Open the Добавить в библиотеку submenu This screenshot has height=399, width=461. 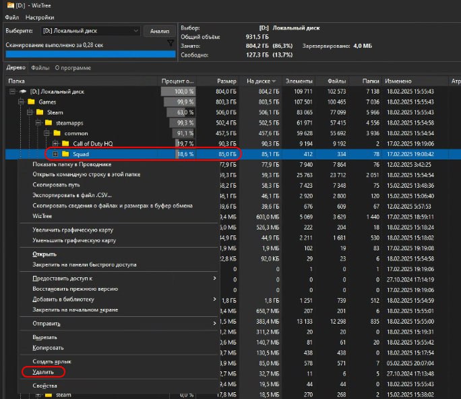[x=119, y=299]
